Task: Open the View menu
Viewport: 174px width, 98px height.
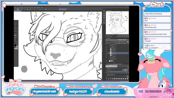Action: 32,8
